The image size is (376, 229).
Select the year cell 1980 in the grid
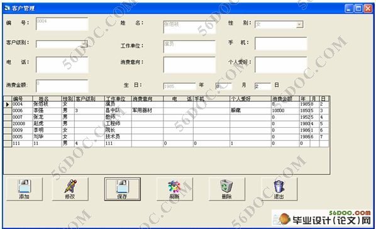[305, 123]
